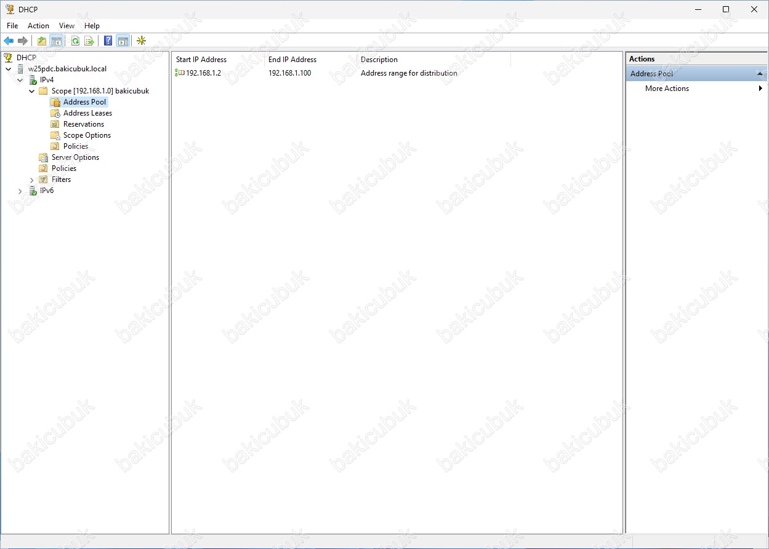Image resolution: width=769 pixels, height=549 pixels.
Task: Select the w25pdc.bakicubuk.local server icon
Action: [x=21, y=69]
